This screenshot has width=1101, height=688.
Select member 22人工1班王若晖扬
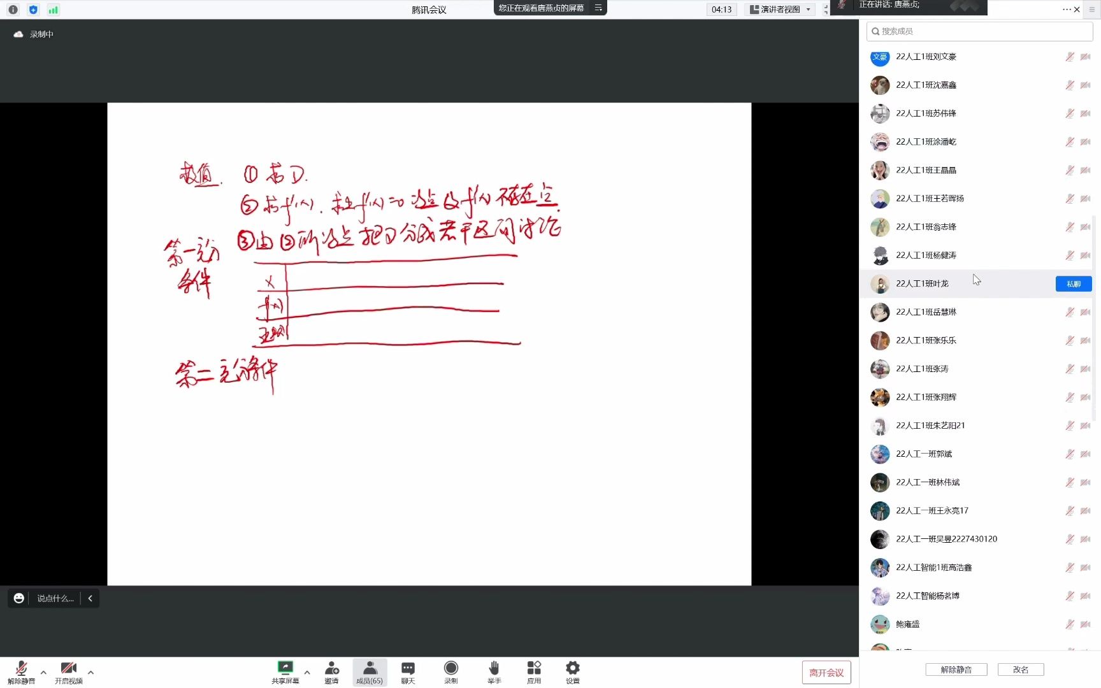coord(980,199)
